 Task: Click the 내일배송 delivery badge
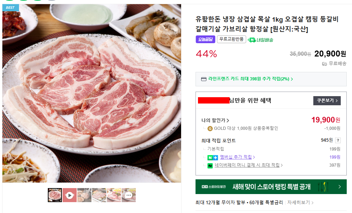click(x=261, y=40)
